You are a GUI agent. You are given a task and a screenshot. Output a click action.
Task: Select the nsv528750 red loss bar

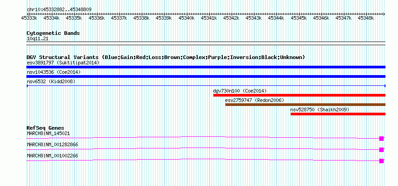point(338,114)
